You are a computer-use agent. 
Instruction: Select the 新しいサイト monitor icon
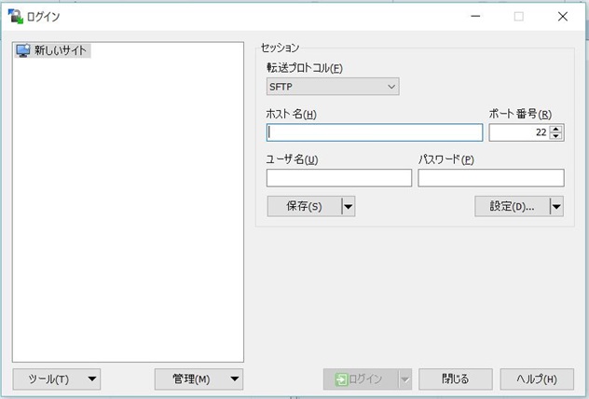[x=23, y=50]
